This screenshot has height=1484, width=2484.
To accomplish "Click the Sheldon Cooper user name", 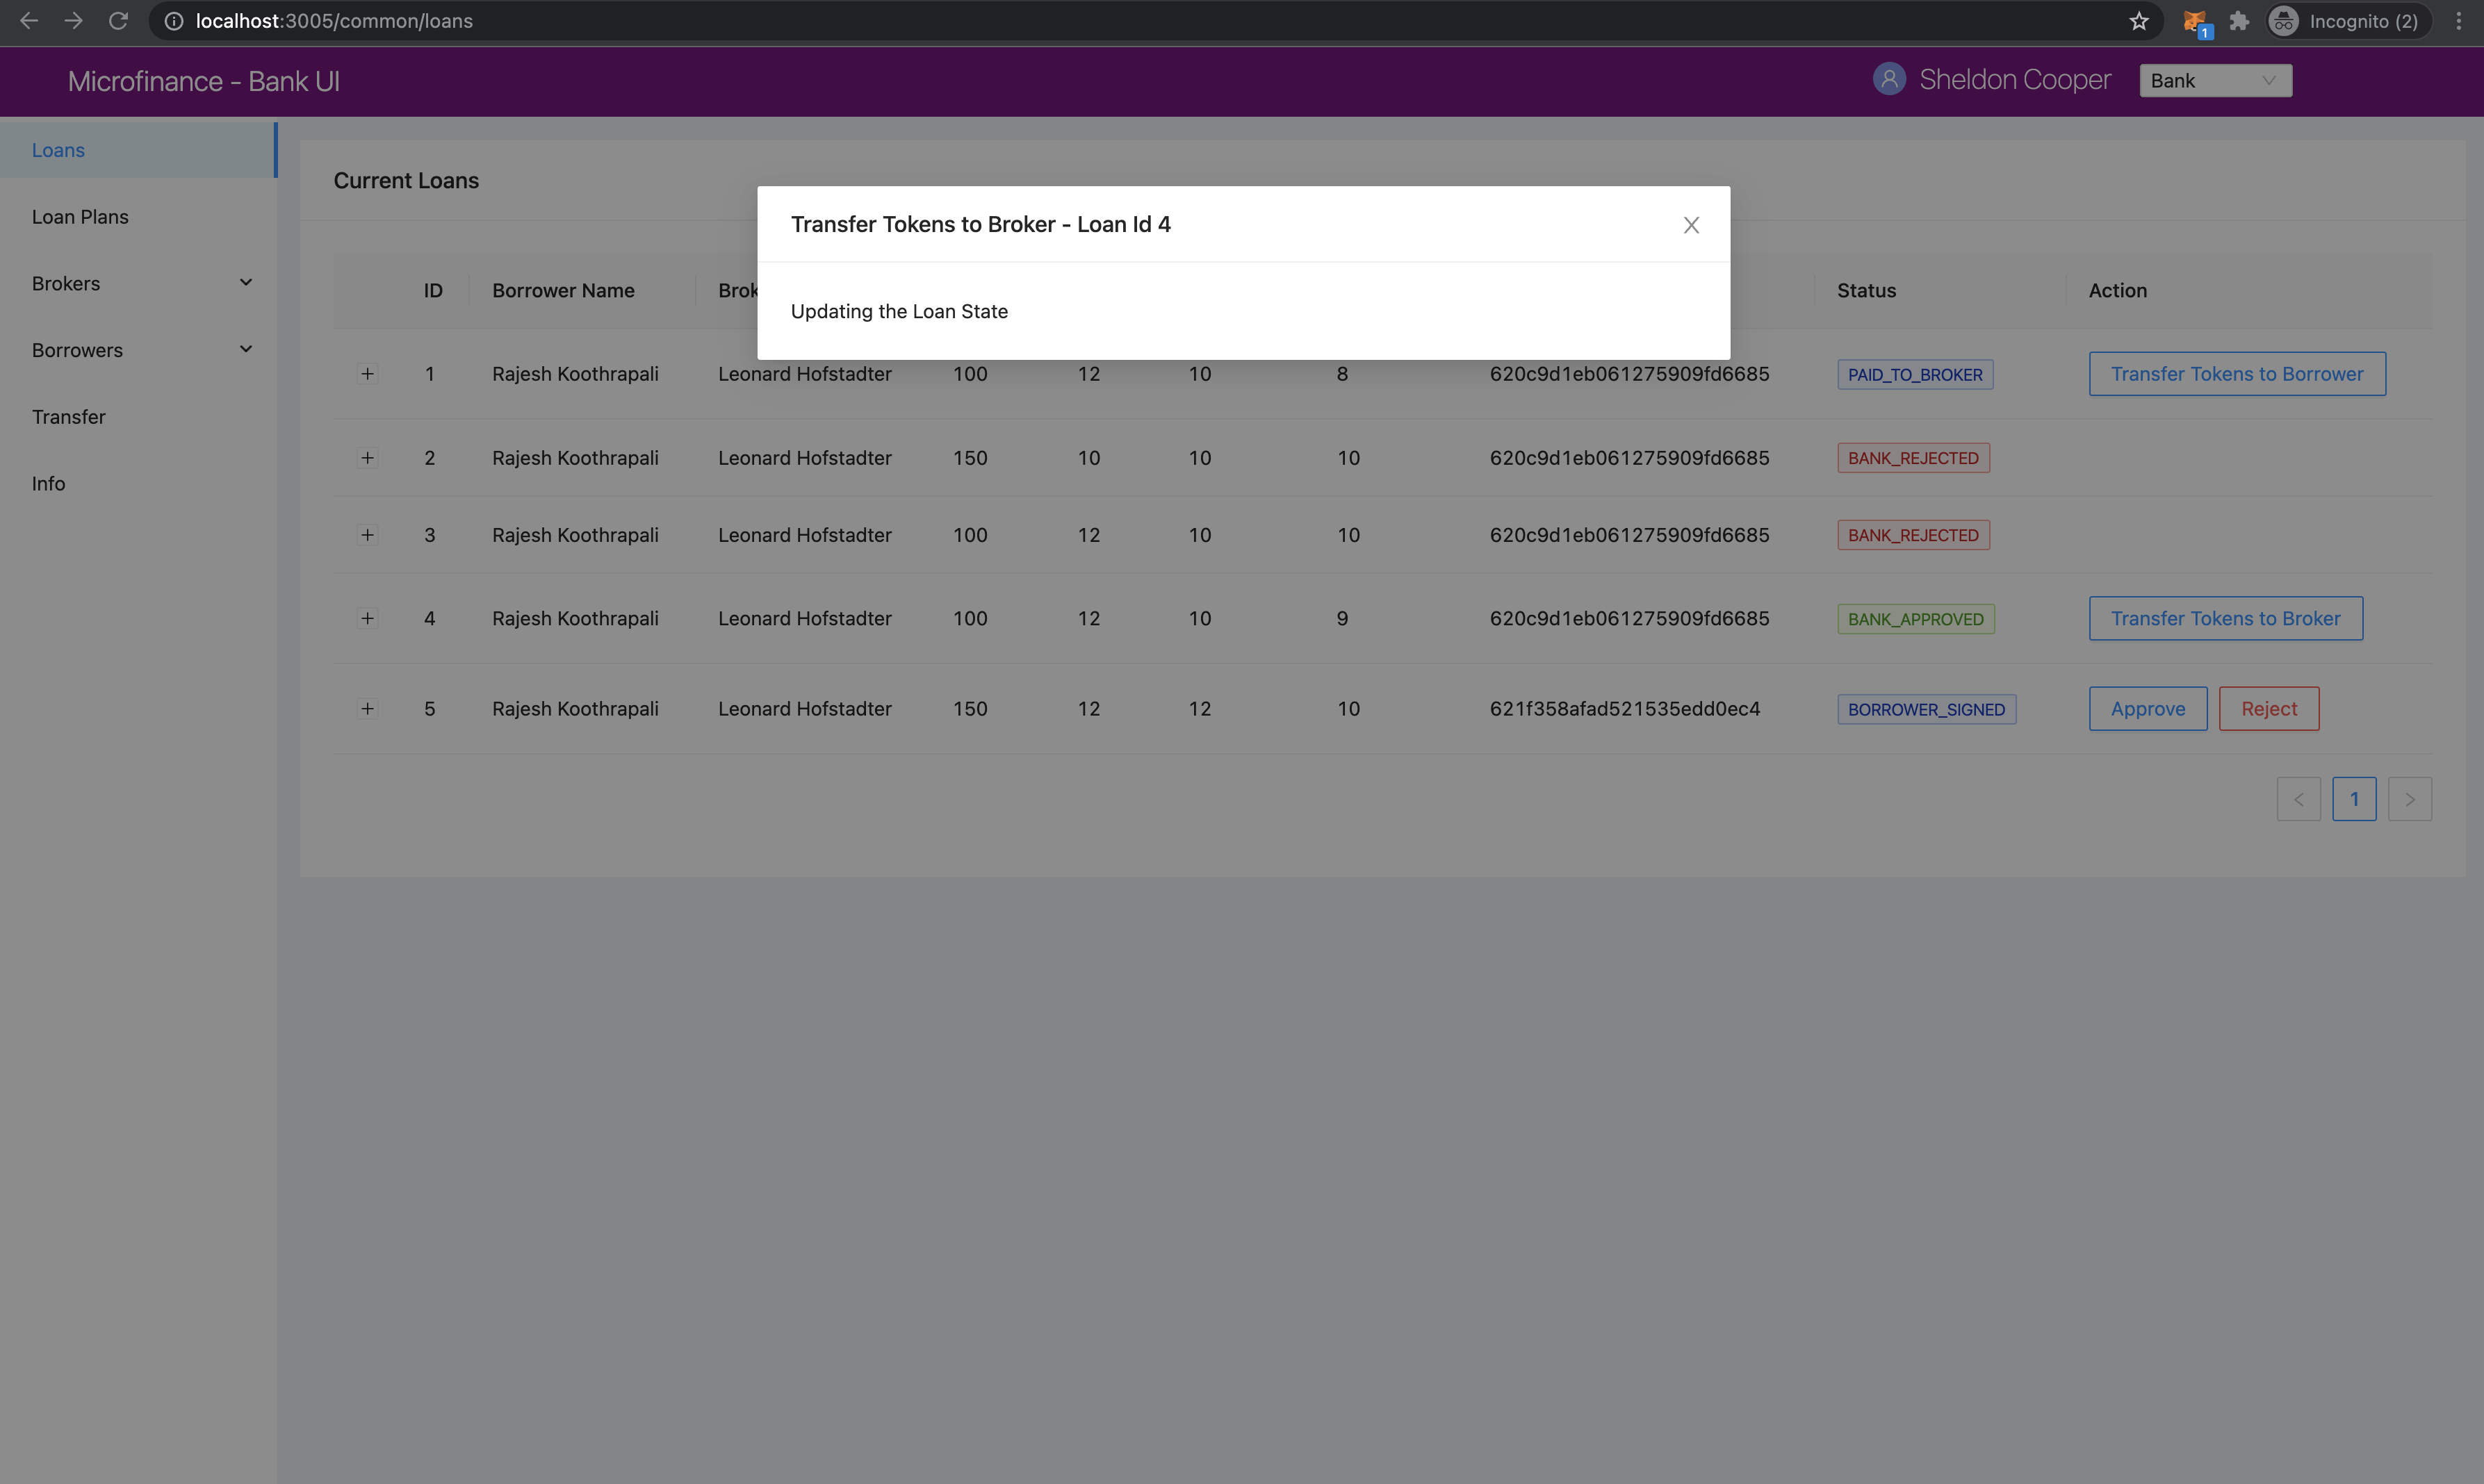I will (x=2015, y=79).
